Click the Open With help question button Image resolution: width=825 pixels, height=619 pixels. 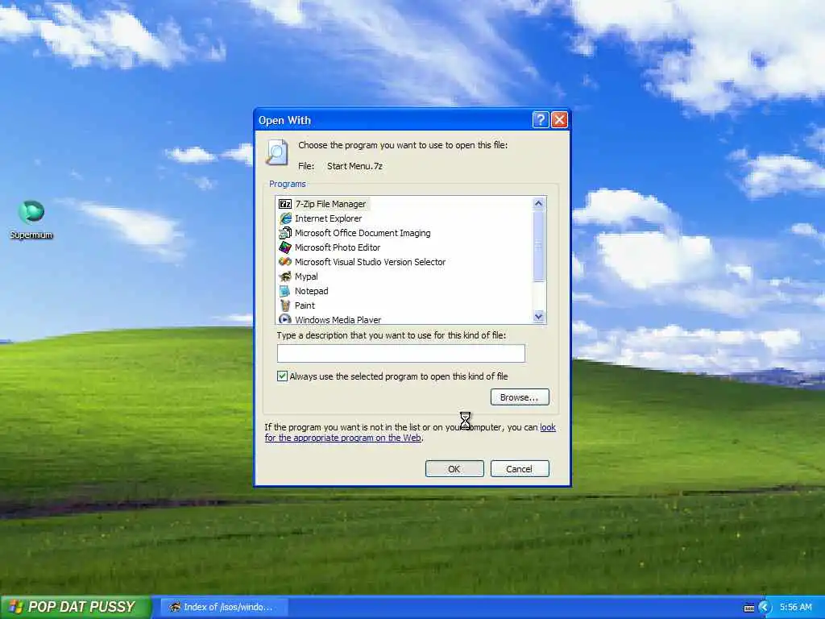pyautogui.click(x=541, y=120)
